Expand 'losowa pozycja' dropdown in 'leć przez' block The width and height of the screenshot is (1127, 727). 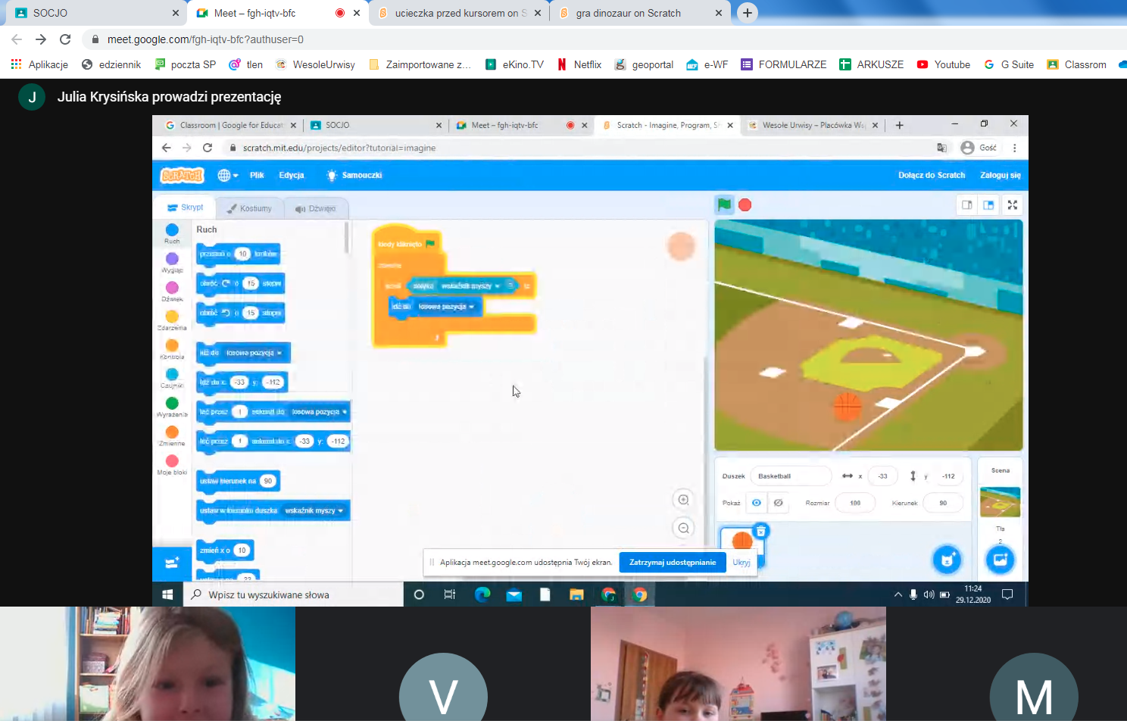pyautogui.click(x=345, y=412)
